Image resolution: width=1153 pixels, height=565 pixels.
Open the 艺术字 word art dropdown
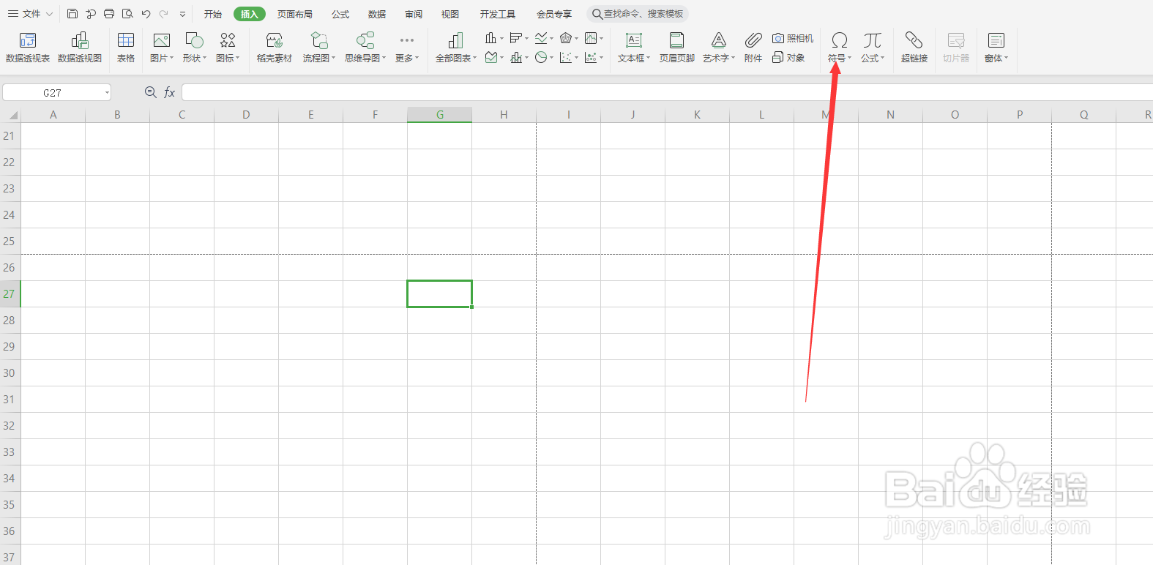point(719,48)
